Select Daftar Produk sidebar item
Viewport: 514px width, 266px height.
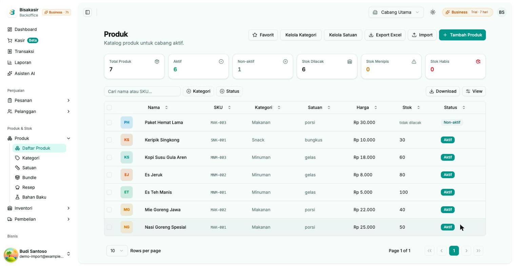tap(39, 148)
